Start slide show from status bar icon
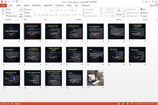 click(132, 104)
